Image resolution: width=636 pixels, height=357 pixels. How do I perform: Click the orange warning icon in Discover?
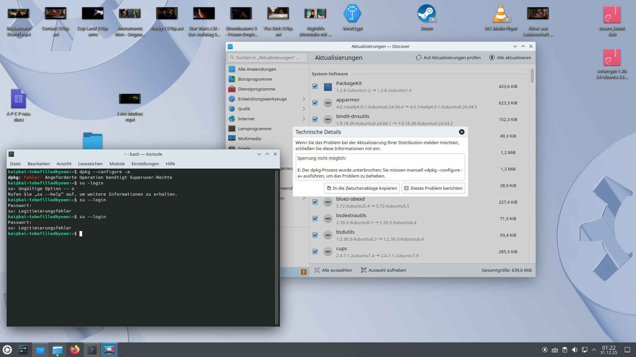tap(303, 272)
